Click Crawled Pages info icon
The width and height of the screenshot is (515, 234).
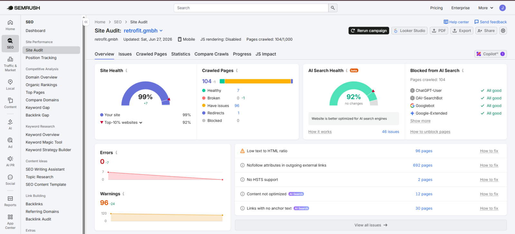tap(237, 71)
